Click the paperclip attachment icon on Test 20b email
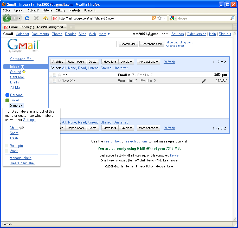The height and width of the screenshot is (228, 238). pyautogui.click(x=204, y=81)
